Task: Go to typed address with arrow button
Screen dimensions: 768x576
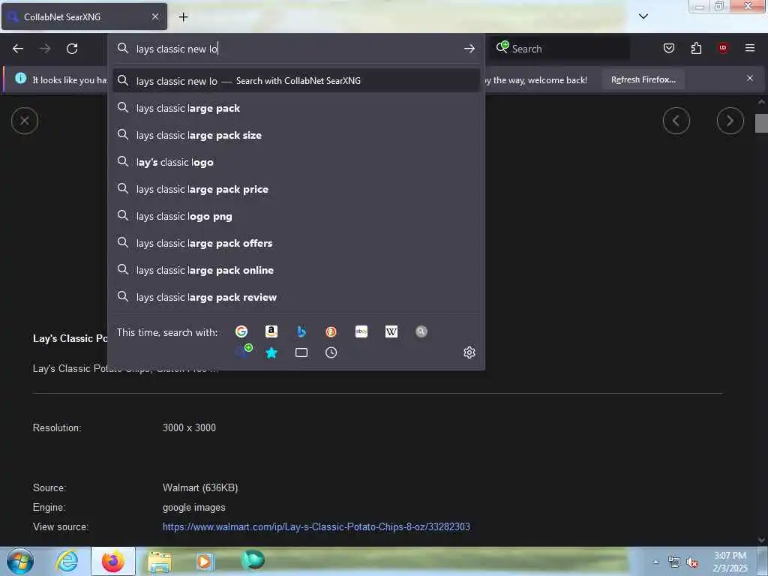Action: pos(469,49)
